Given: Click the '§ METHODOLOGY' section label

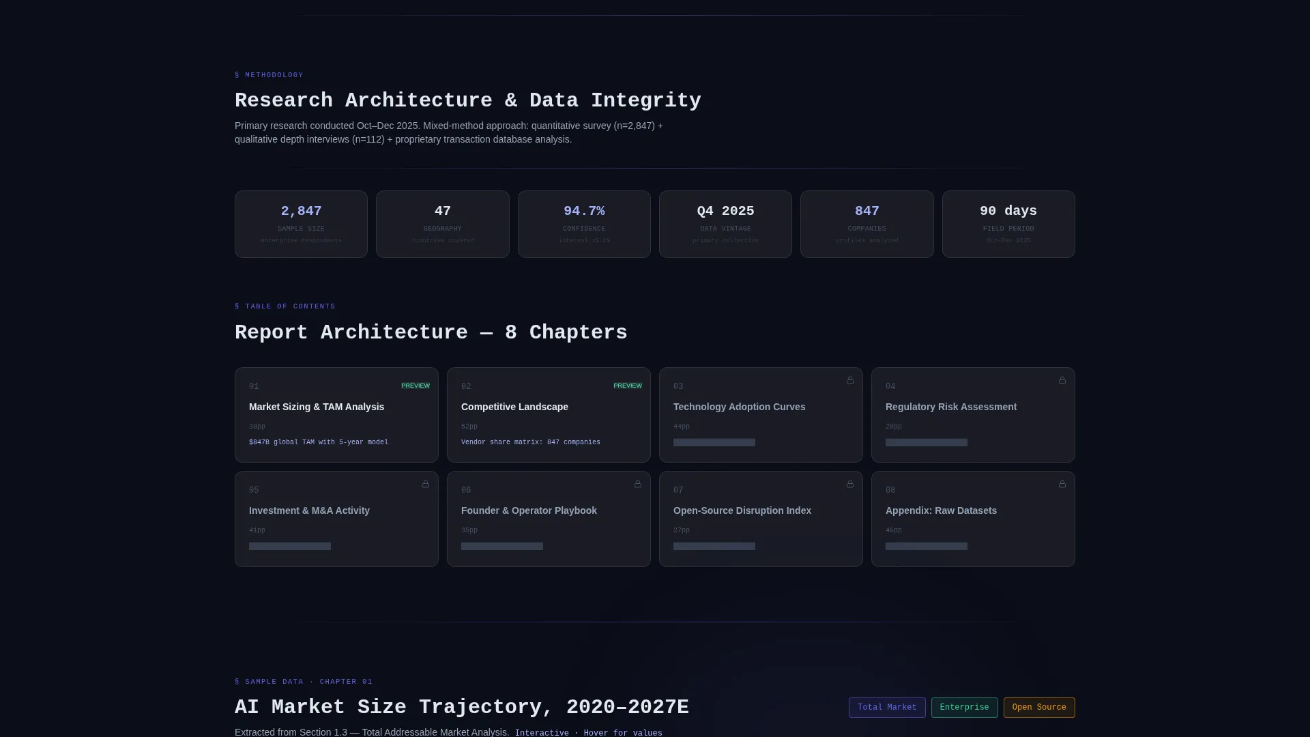Looking at the screenshot, I should (x=269, y=75).
